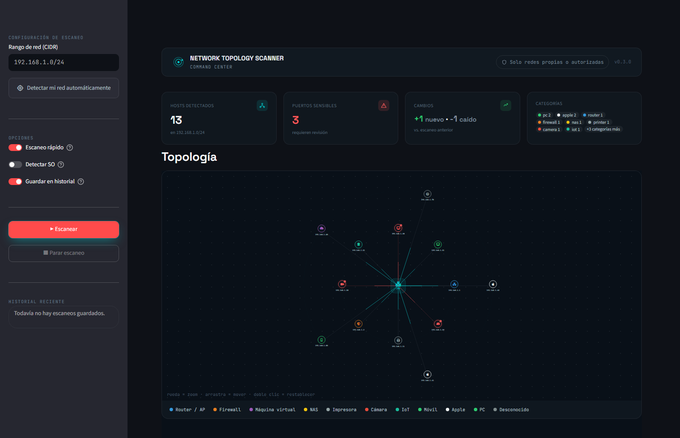
Task: Click the scanner radar logo in header
Action: (178, 62)
